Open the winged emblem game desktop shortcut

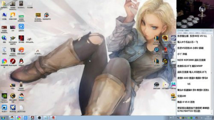pos(13,38)
